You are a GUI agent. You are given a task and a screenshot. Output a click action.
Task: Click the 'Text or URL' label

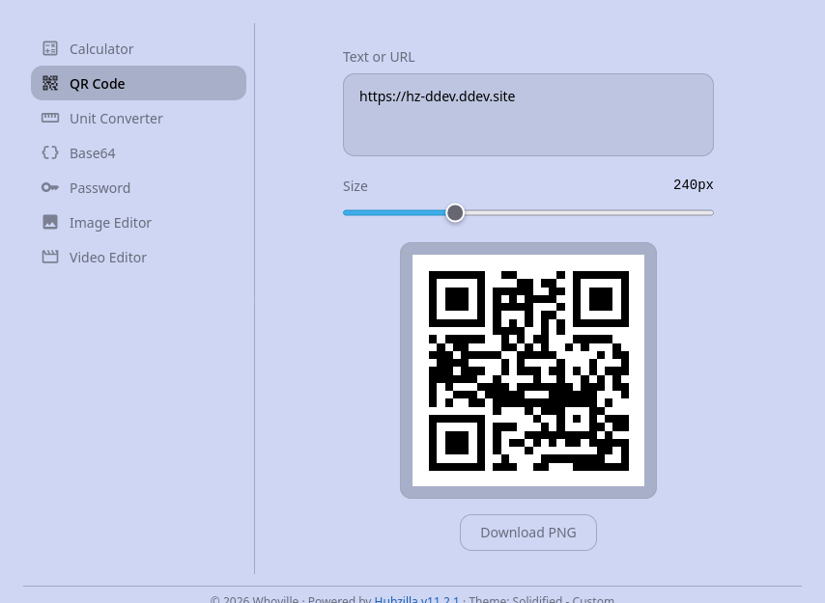tap(379, 57)
